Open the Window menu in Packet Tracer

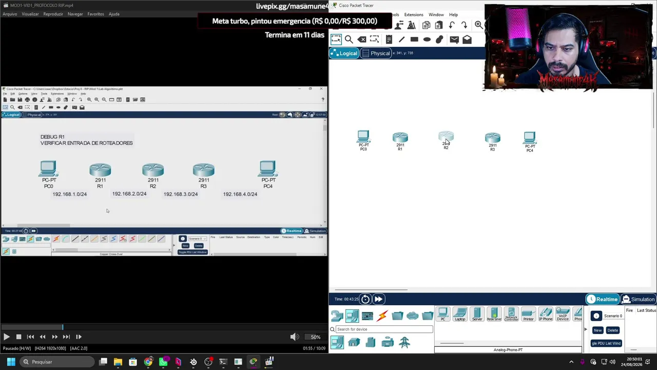(436, 14)
